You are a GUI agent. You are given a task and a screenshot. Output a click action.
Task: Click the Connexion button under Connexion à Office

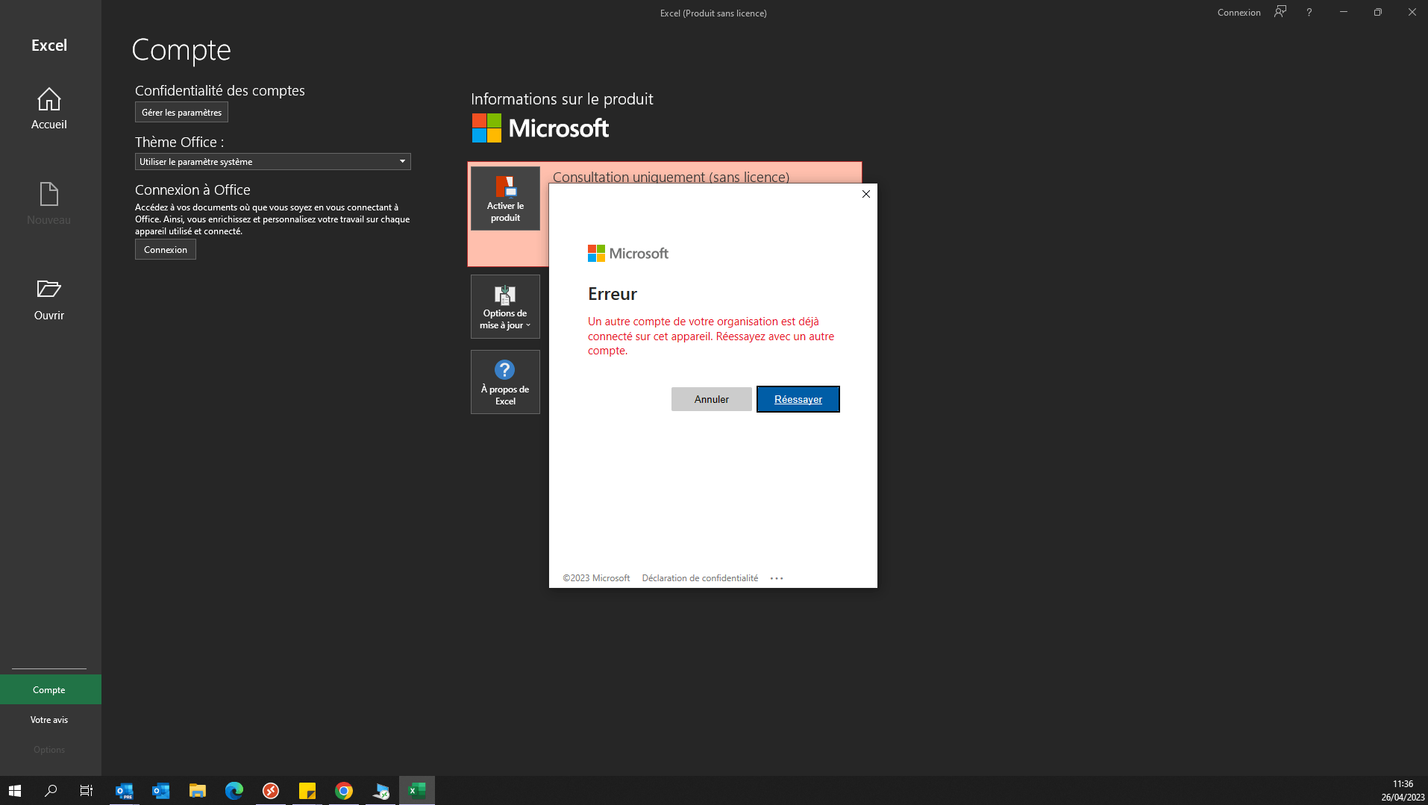point(166,250)
